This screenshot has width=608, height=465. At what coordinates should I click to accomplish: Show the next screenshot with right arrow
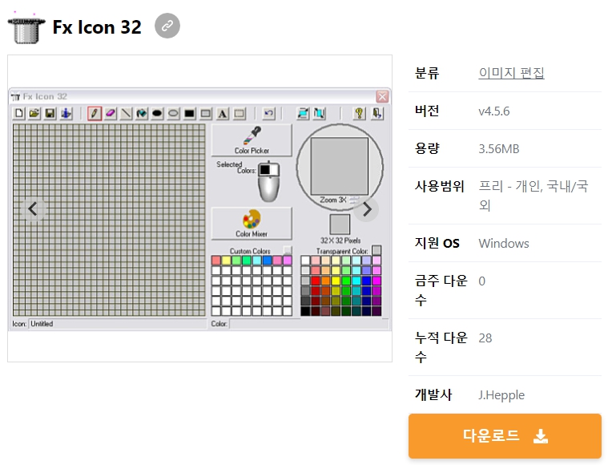[x=366, y=209]
